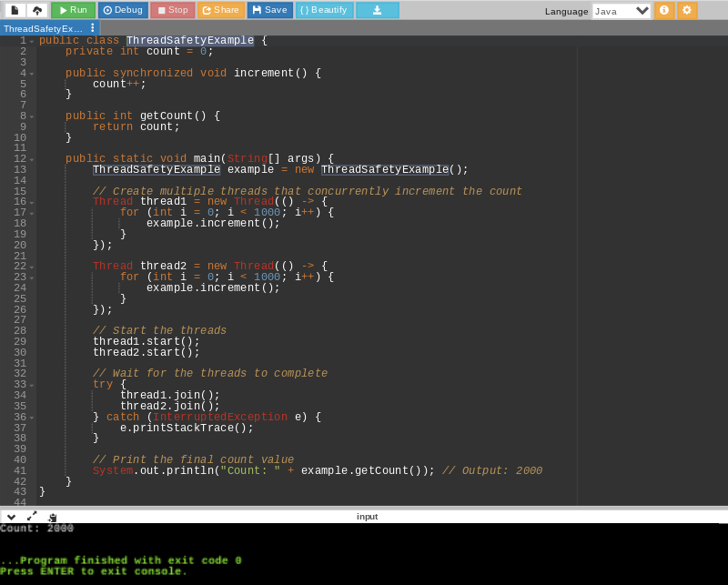Expand console to fullscreen
728x585 pixels.
pos(32,516)
